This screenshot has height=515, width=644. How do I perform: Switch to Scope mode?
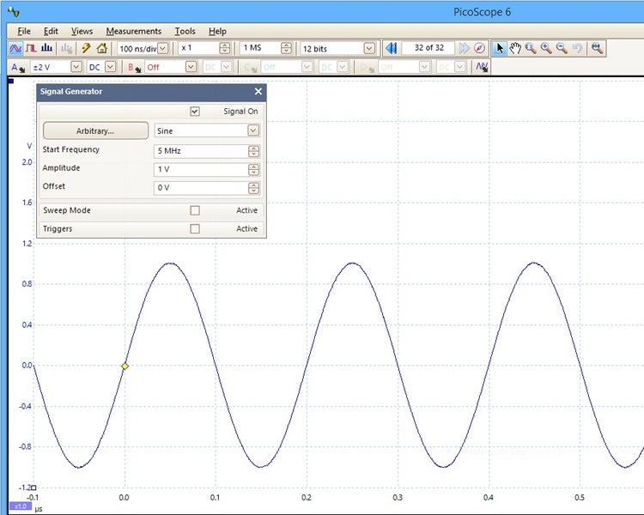15,48
